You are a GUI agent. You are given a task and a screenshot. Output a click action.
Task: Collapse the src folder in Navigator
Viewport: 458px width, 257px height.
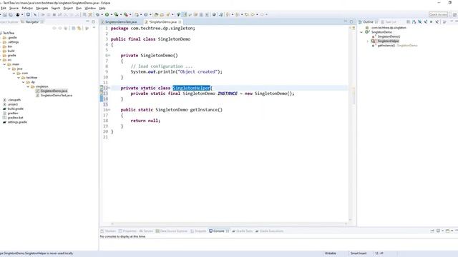point(1,60)
